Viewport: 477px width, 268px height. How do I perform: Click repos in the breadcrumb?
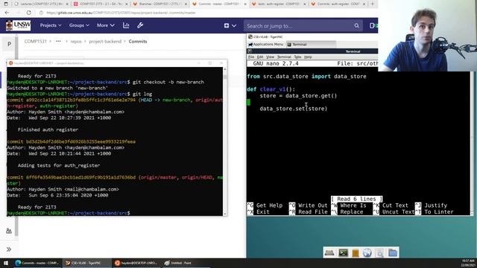pos(76,42)
